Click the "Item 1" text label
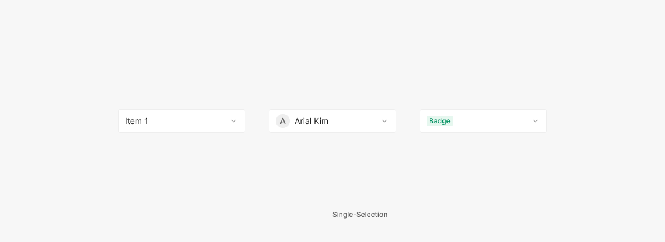Viewport: 665px width, 242px height. click(137, 121)
